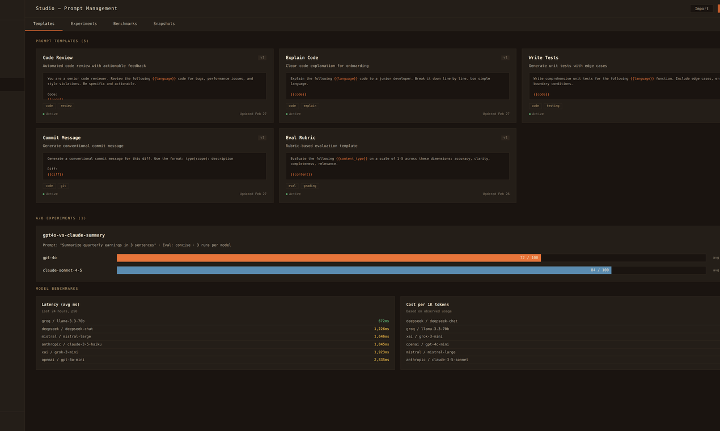Click the v1 badge on Code Review
Screen dimensions: 720x431
pos(262,57)
